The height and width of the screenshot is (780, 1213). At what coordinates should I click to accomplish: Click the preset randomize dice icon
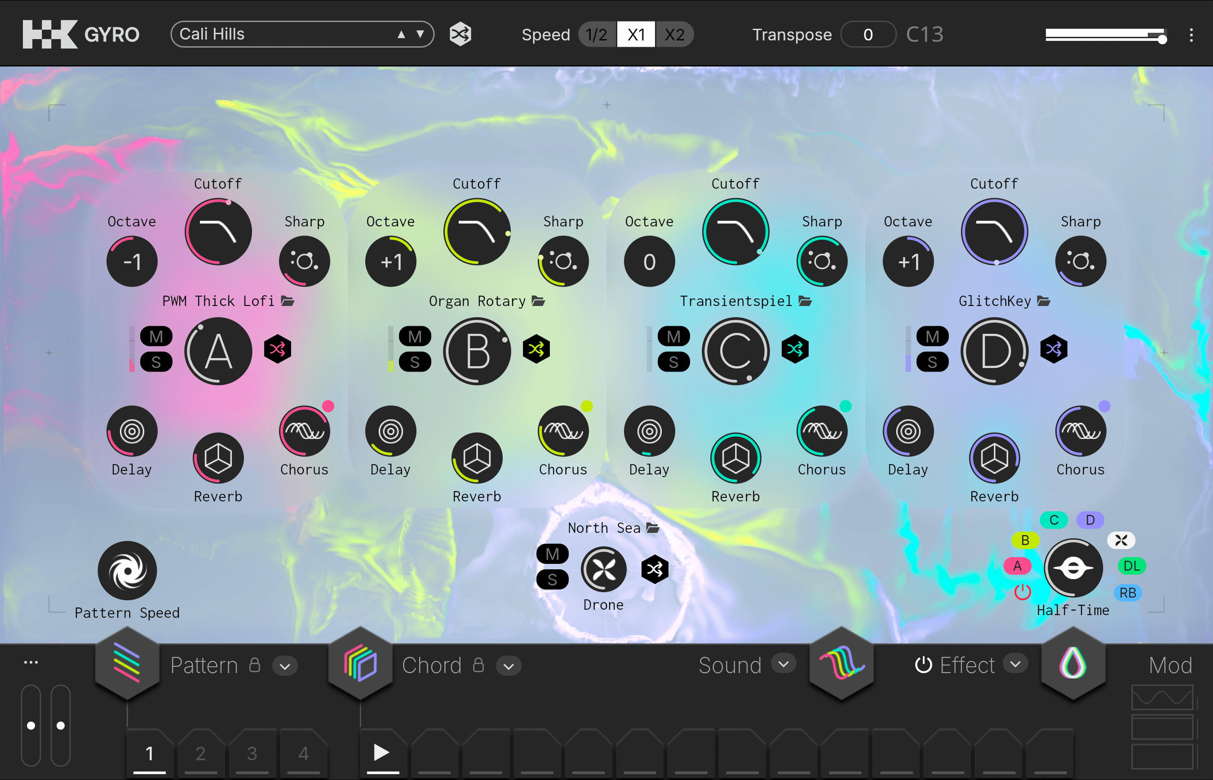click(x=460, y=35)
